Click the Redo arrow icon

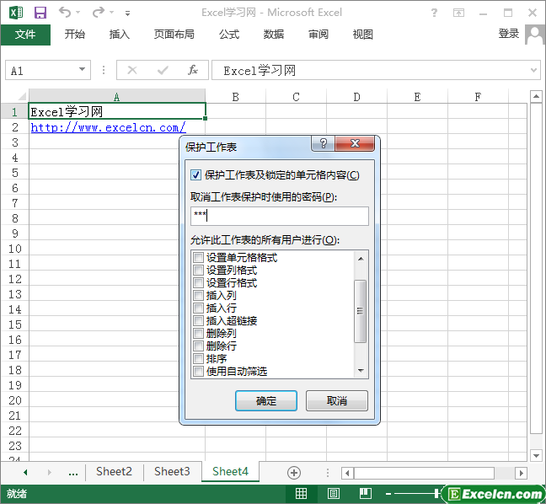[x=99, y=13]
